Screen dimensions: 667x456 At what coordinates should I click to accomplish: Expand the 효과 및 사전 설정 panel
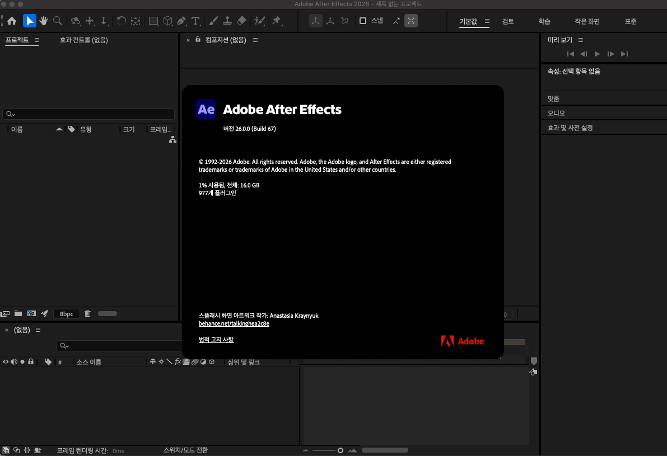pos(570,128)
